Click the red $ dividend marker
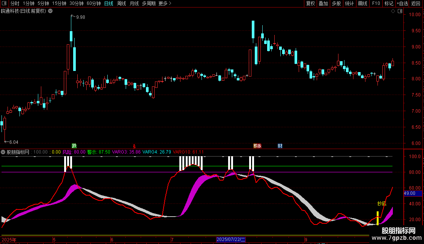The width and height of the screenshot is (424, 244). [x=134, y=146]
